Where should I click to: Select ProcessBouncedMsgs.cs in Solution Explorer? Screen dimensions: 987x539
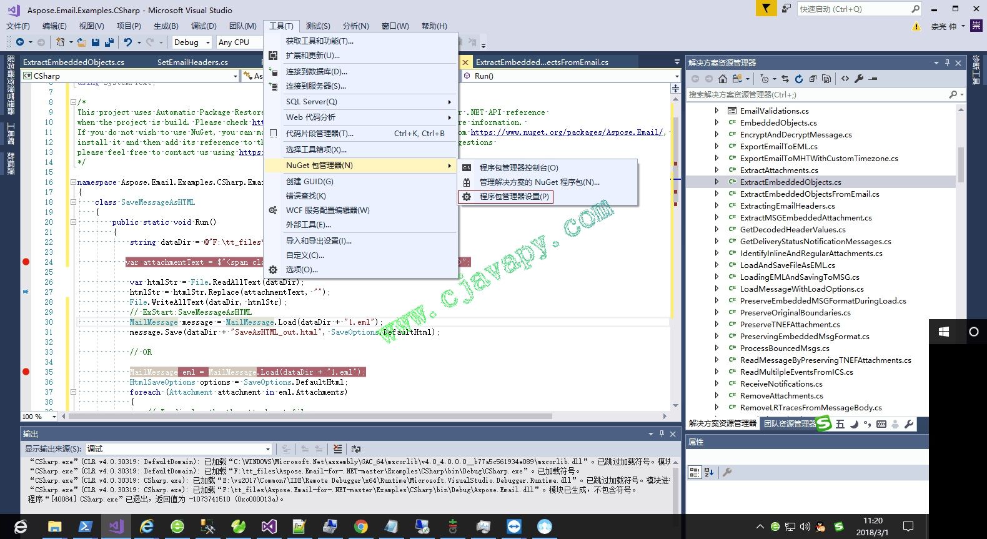pos(785,349)
